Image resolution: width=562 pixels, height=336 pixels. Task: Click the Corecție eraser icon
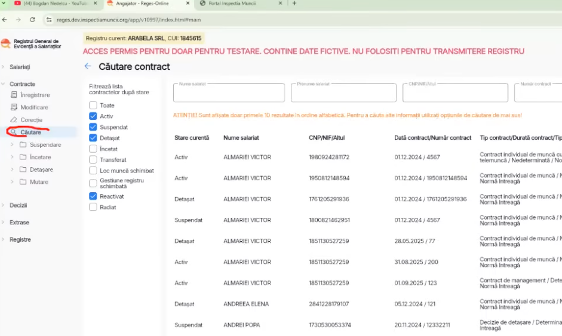tap(15, 120)
